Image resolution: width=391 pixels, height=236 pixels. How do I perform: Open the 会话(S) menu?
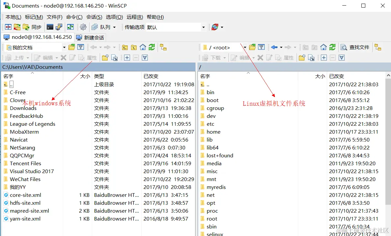94,17
